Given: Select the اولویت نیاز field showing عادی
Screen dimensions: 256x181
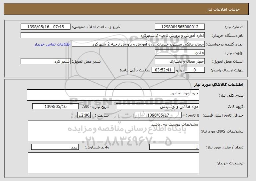Looking at the screenshot, I should tap(180, 53).
